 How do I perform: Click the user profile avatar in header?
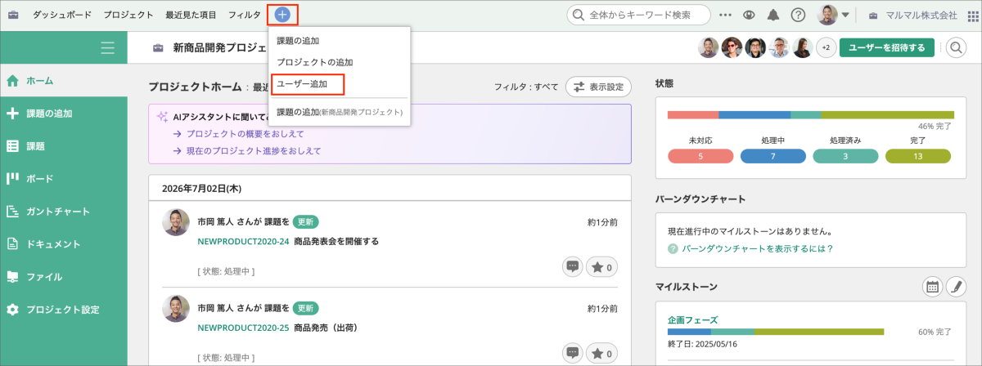(827, 15)
